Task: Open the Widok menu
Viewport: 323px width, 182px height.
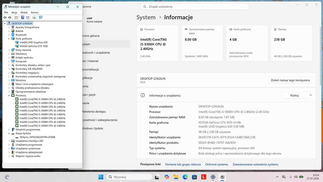Action: [24, 12]
